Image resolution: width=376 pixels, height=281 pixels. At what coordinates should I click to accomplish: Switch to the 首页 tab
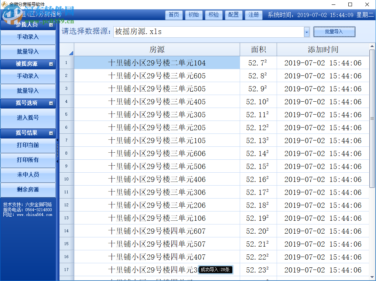pyautogui.click(x=174, y=15)
